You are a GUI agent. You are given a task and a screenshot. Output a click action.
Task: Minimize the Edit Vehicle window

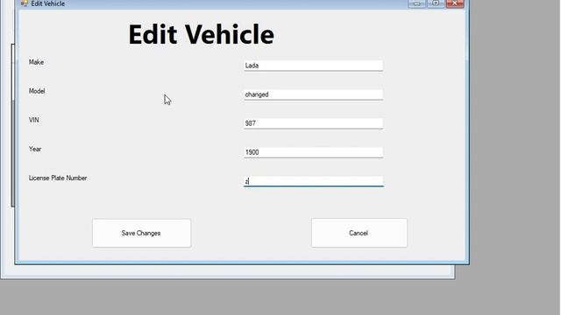[x=417, y=3]
